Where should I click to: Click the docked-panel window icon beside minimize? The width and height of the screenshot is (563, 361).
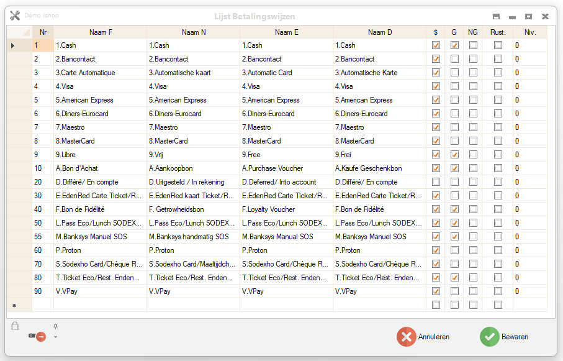(496, 17)
